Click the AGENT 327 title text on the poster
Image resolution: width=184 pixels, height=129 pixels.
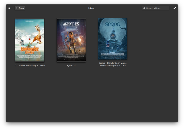point(71,24)
